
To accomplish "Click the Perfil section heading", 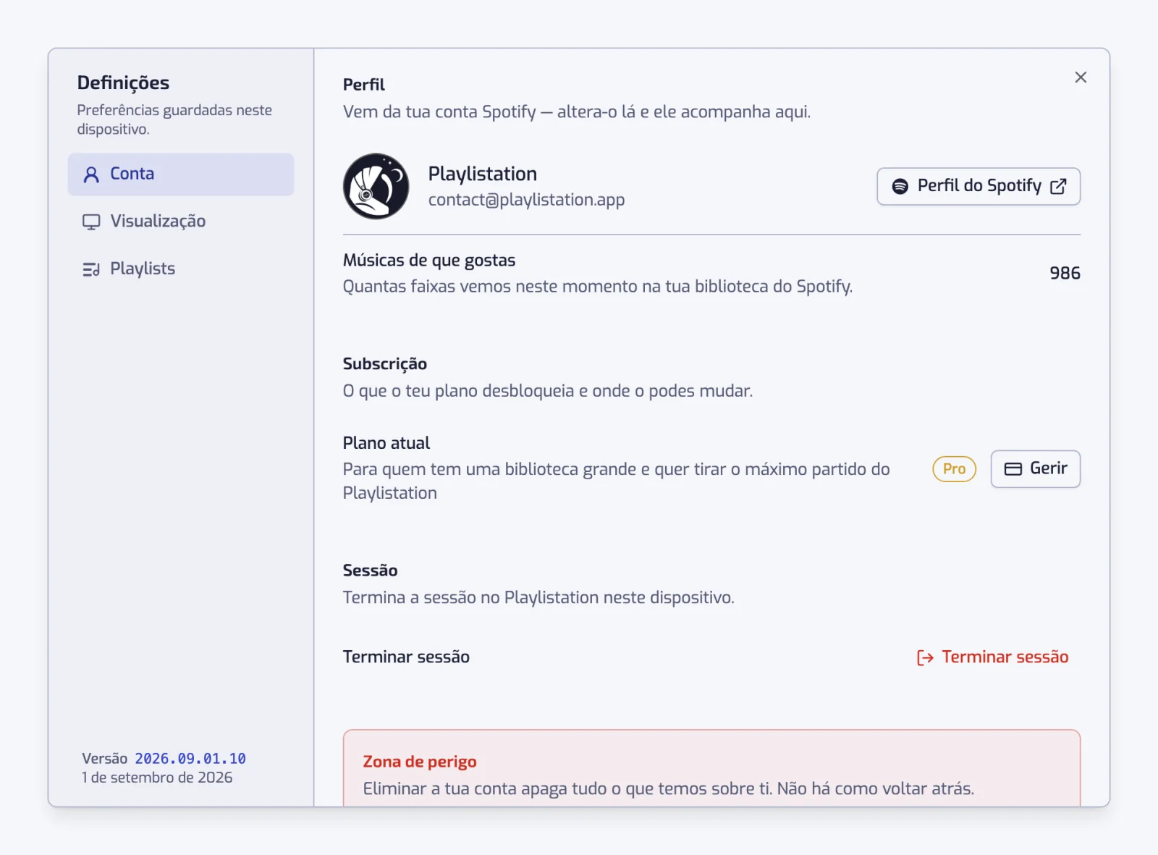I will pyautogui.click(x=364, y=85).
